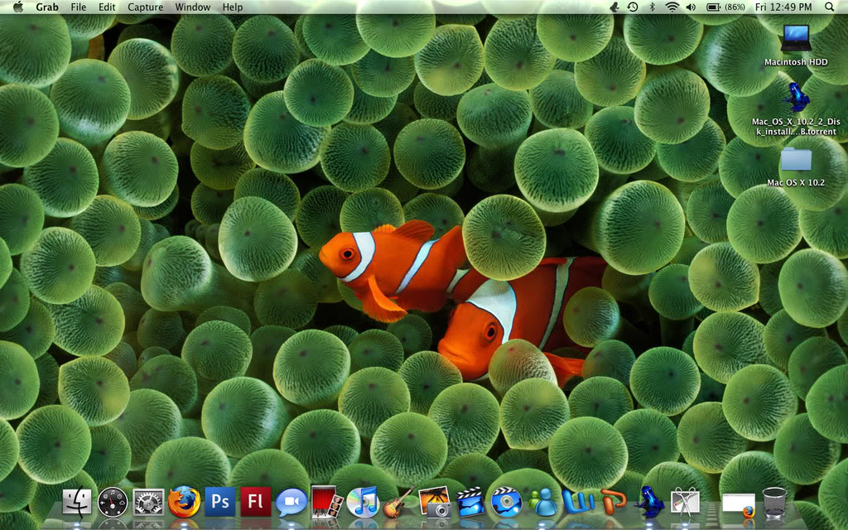848x530 pixels.
Task: Open the Trash in the dock
Action: point(774,502)
